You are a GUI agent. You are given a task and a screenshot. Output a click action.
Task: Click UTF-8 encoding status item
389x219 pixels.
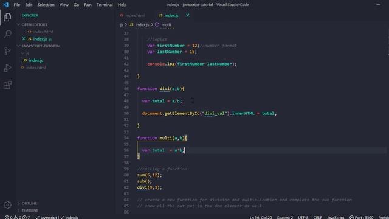(303, 217)
